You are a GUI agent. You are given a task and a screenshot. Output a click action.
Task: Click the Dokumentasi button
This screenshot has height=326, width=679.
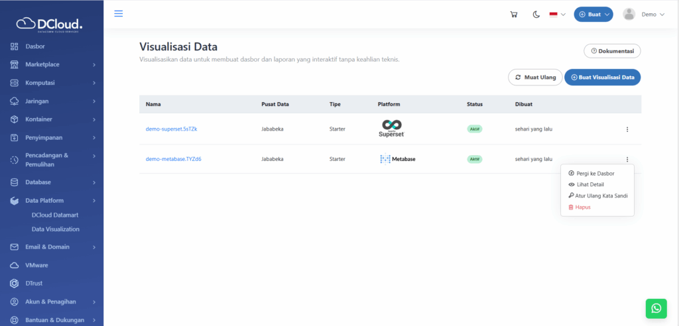coord(612,51)
